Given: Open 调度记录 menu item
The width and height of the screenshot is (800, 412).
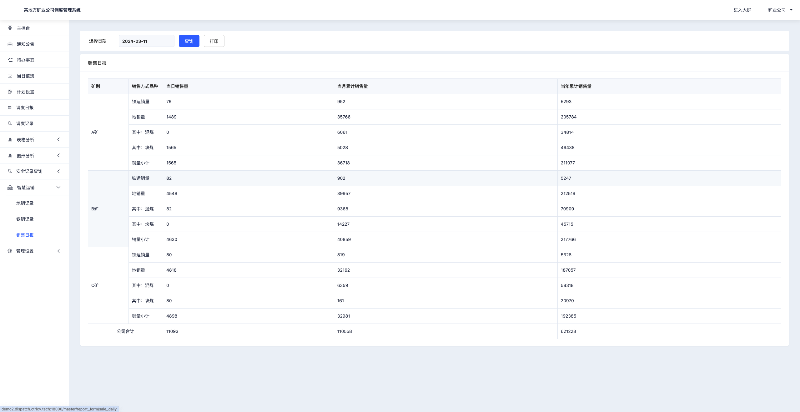Looking at the screenshot, I should tap(34, 123).
